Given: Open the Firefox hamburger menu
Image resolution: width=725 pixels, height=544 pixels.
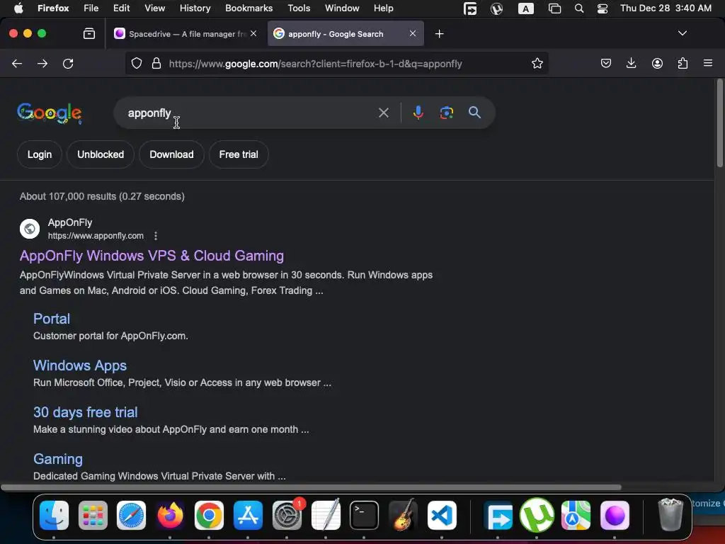Looking at the screenshot, I should 708,63.
